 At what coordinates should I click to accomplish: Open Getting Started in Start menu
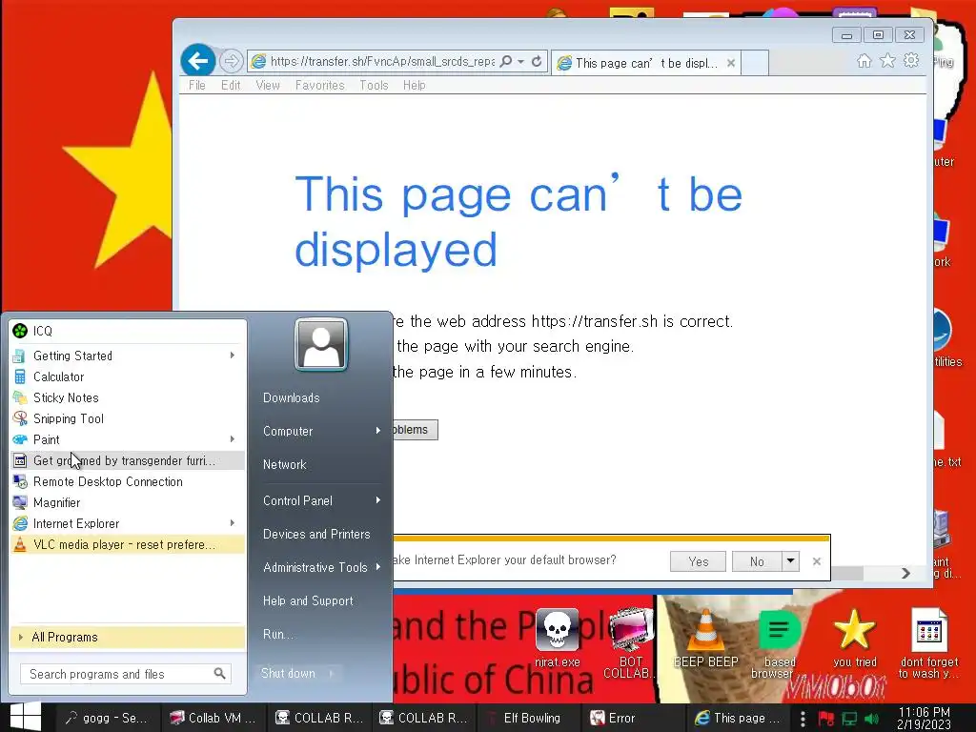[x=128, y=356]
